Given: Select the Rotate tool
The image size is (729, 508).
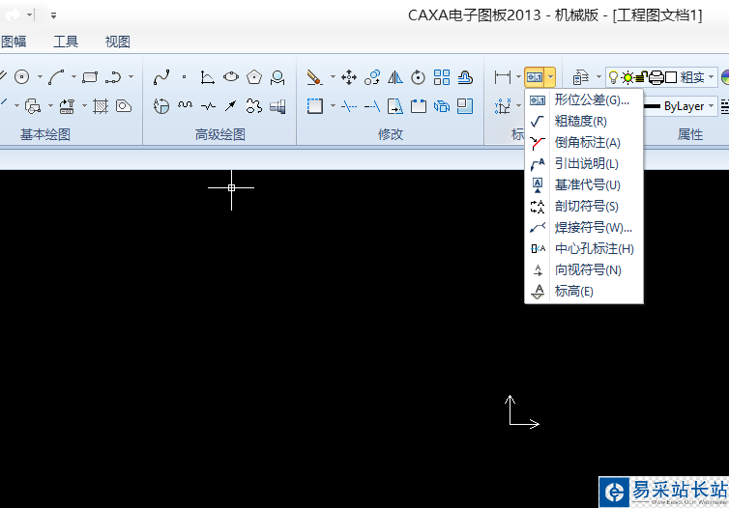Looking at the screenshot, I should (418, 77).
